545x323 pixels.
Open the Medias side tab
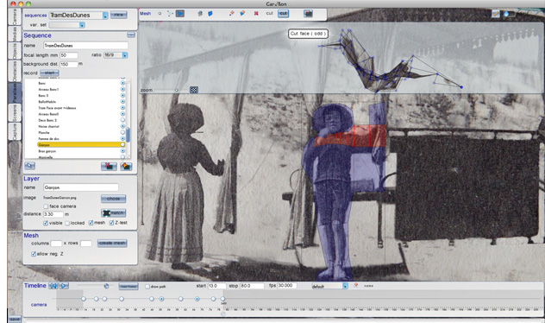(x=15, y=34)
